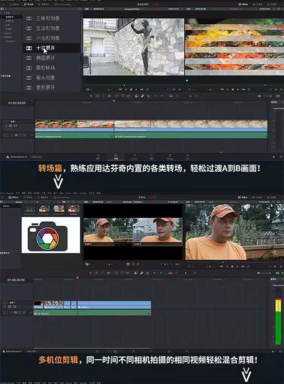Choose the Blade tool in the lower toolbar
Screen dimensions: 284x384
coord(108,273)
